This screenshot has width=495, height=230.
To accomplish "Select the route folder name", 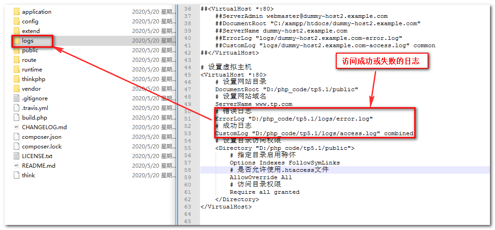I will [29, 60].
